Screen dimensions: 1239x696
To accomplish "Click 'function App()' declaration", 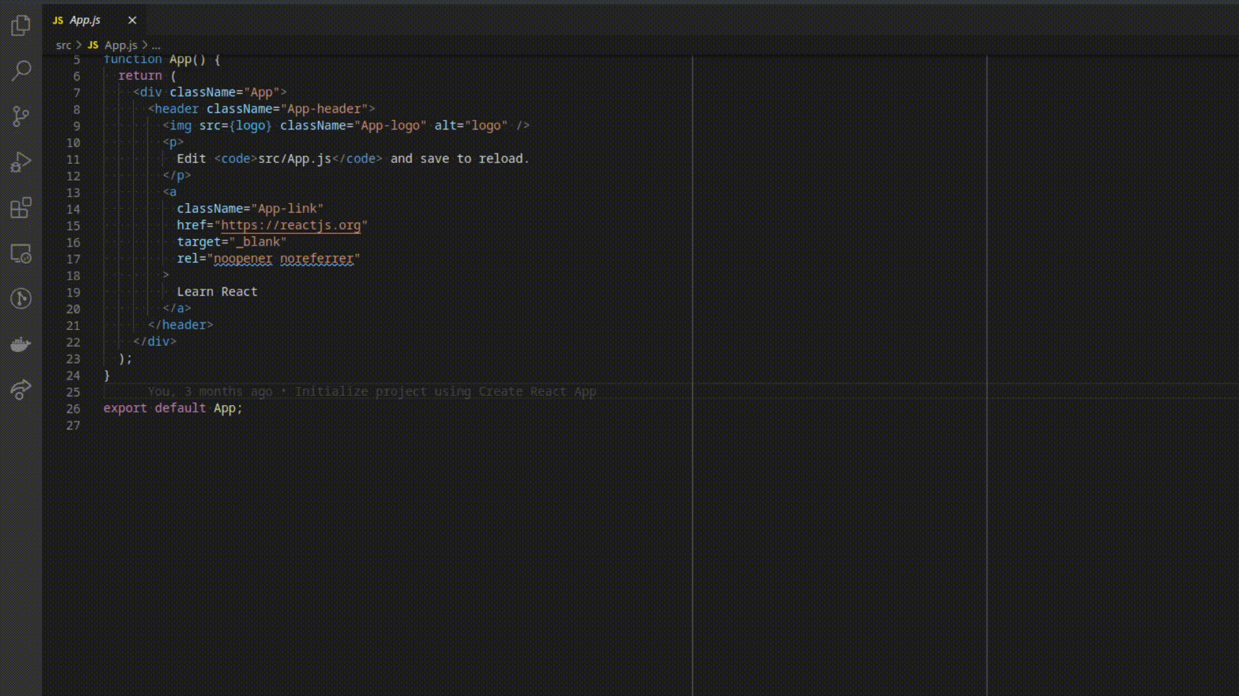I will [x=154, y=60].
